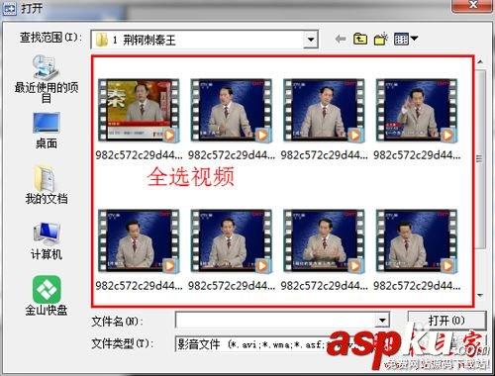Open 桌面 location in sidebar

point(47,131)
